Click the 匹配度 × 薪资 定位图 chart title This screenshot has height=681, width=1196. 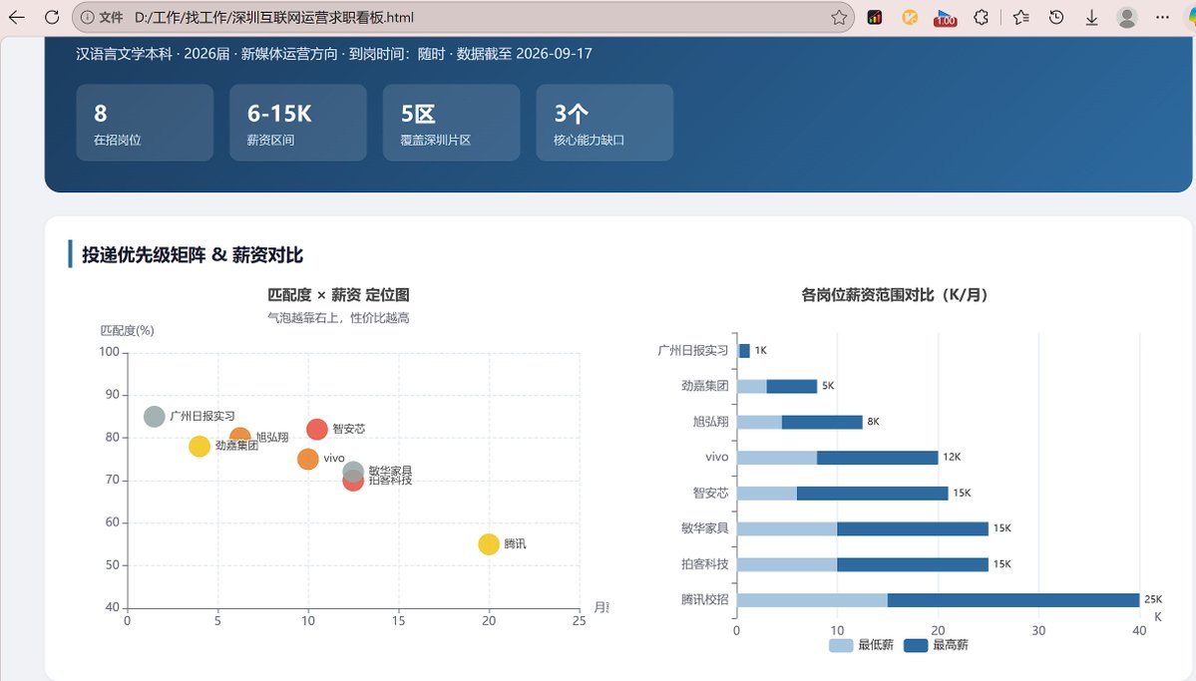point(338,295)
